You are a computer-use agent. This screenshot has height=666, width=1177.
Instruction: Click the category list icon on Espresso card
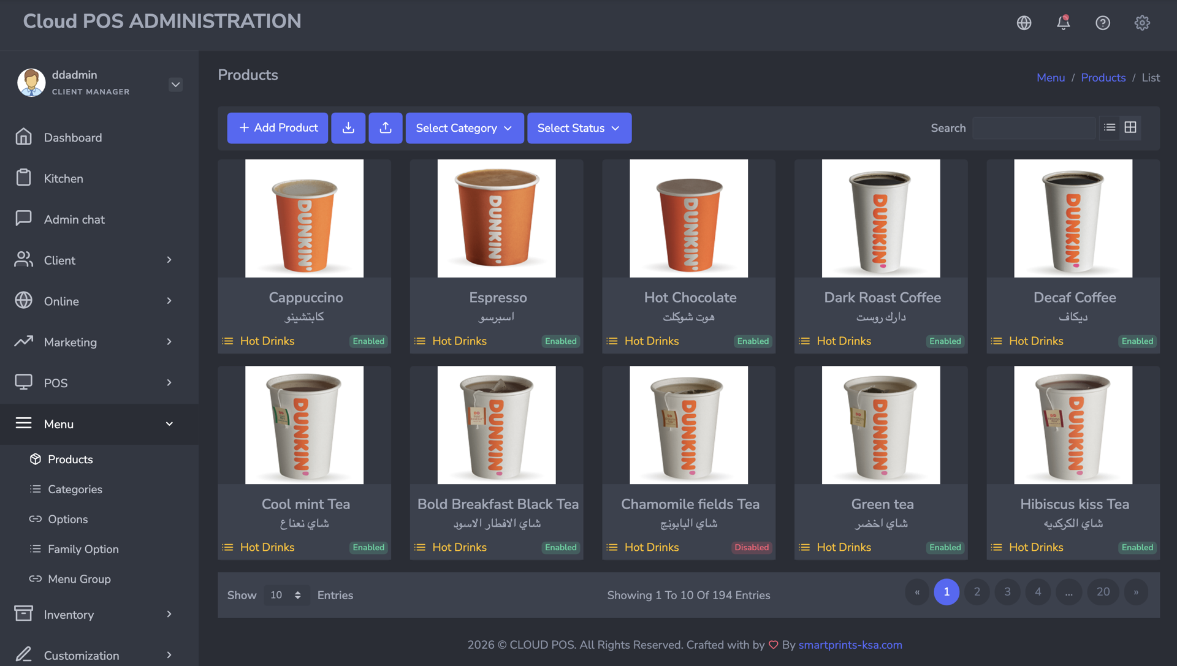click(420, 341)
